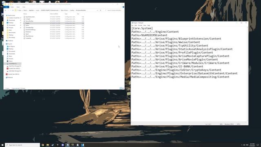Open Documents under Quick access
This screenshot has height=147, width=261.
coord(12,25)
